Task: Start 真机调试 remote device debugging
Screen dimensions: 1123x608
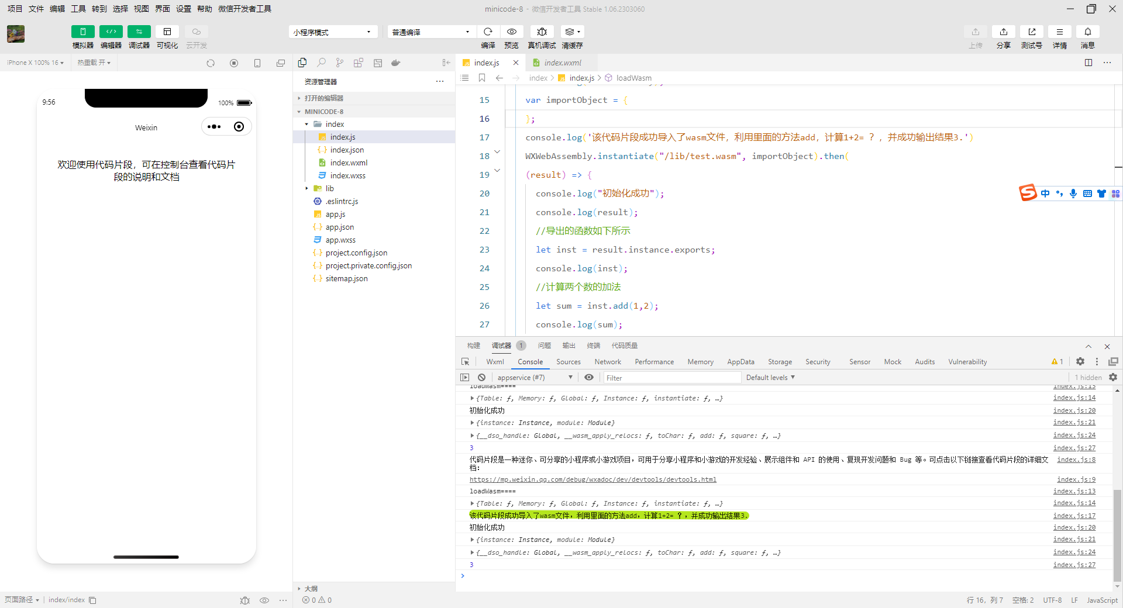Action: [x=542, y=32]
